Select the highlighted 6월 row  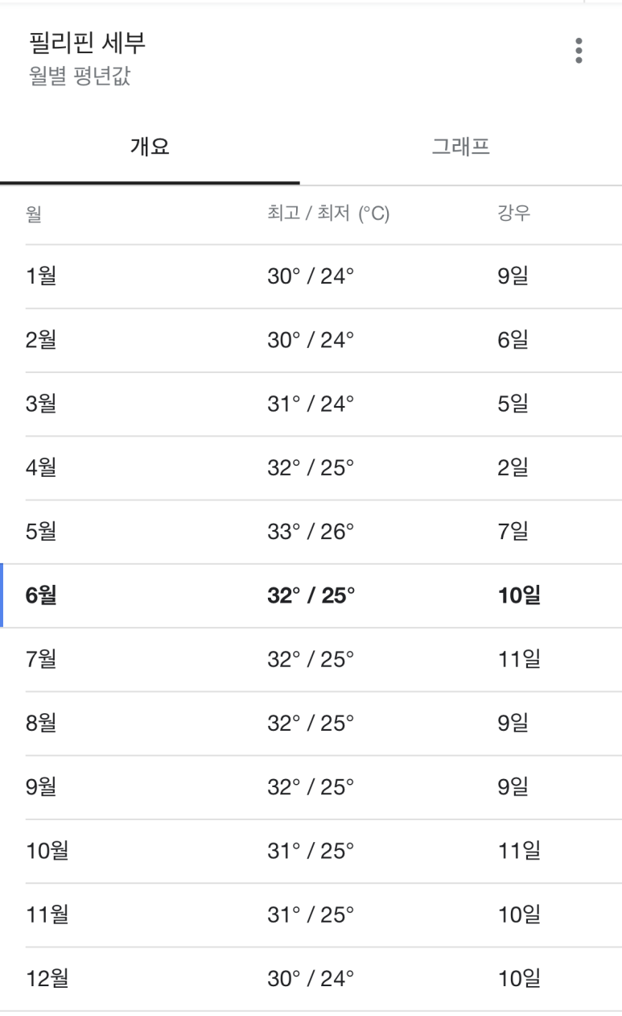312,596
